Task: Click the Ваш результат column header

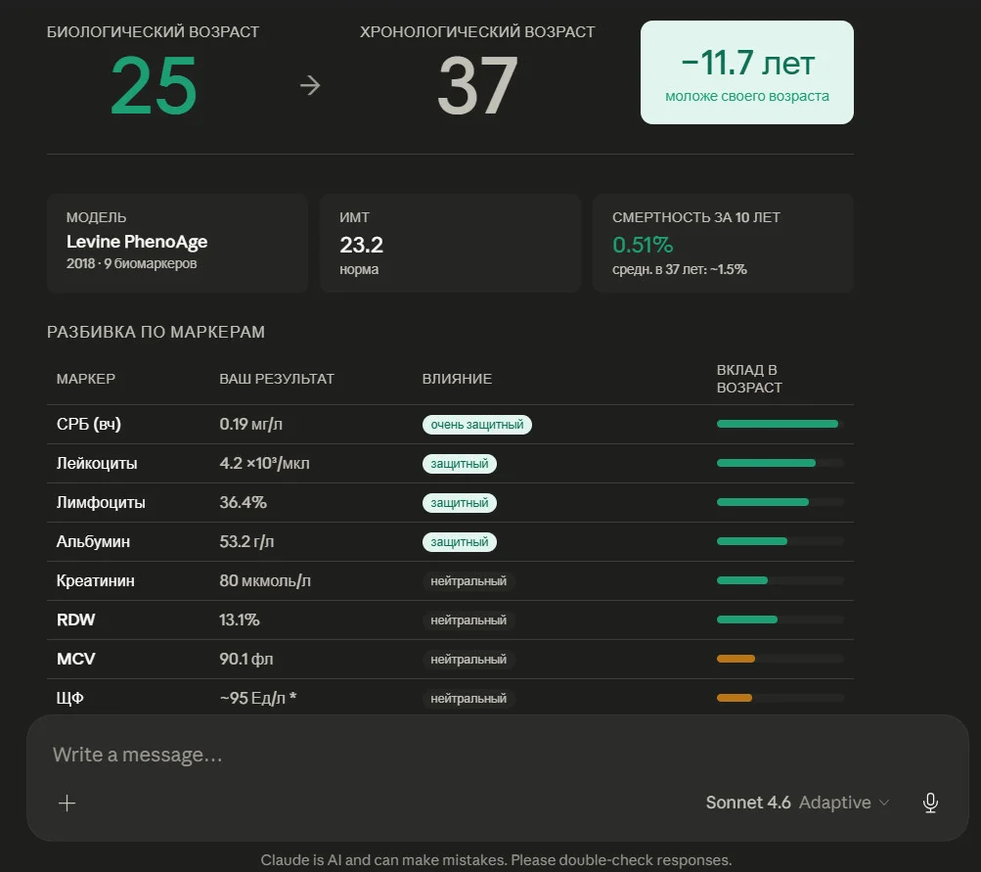Action: point(277,379)
